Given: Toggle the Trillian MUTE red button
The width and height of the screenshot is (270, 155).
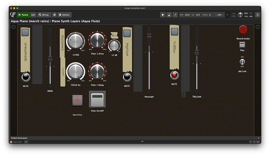Looking at the screenshot, I should (174, 75).
